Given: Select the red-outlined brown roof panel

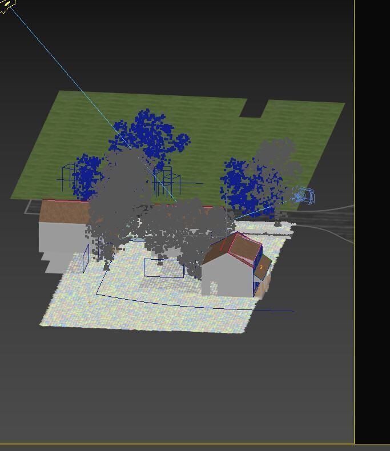Looking at the screenshot, I should pos(244,248).
